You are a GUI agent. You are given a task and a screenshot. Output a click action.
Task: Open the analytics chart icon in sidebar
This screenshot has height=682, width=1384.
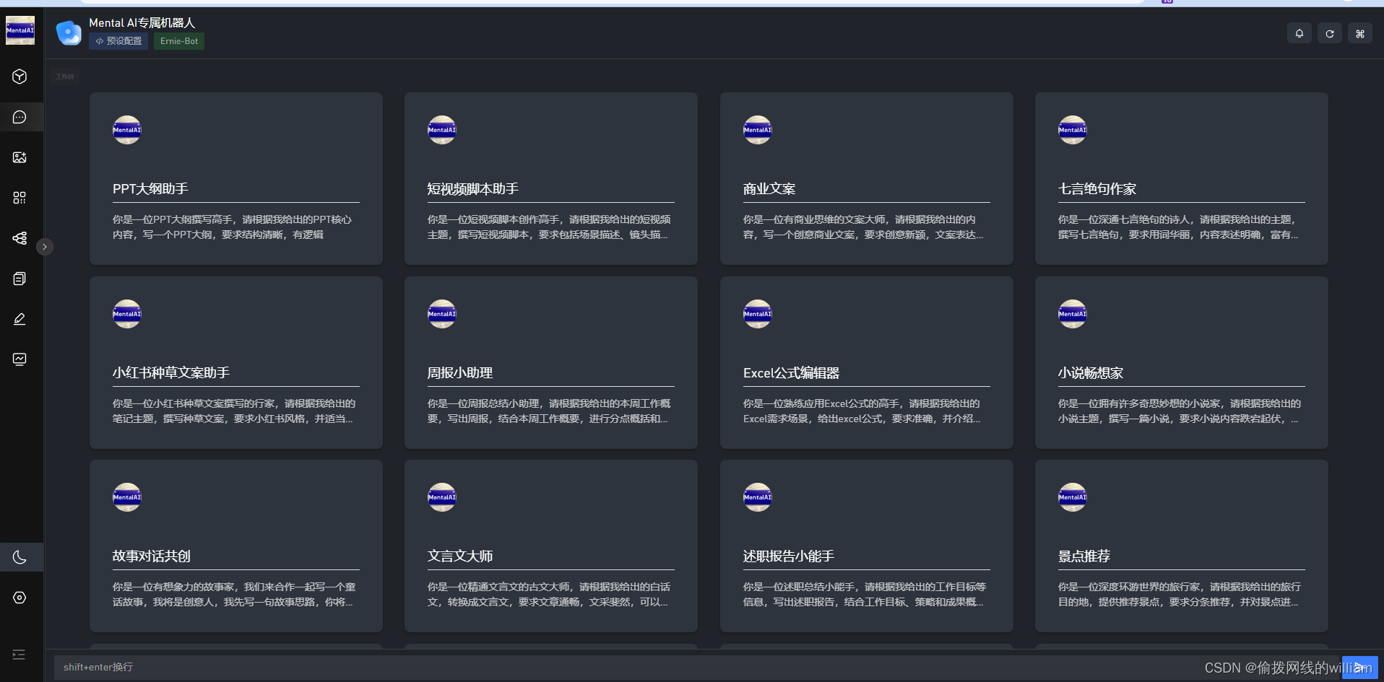click(19, 359)
